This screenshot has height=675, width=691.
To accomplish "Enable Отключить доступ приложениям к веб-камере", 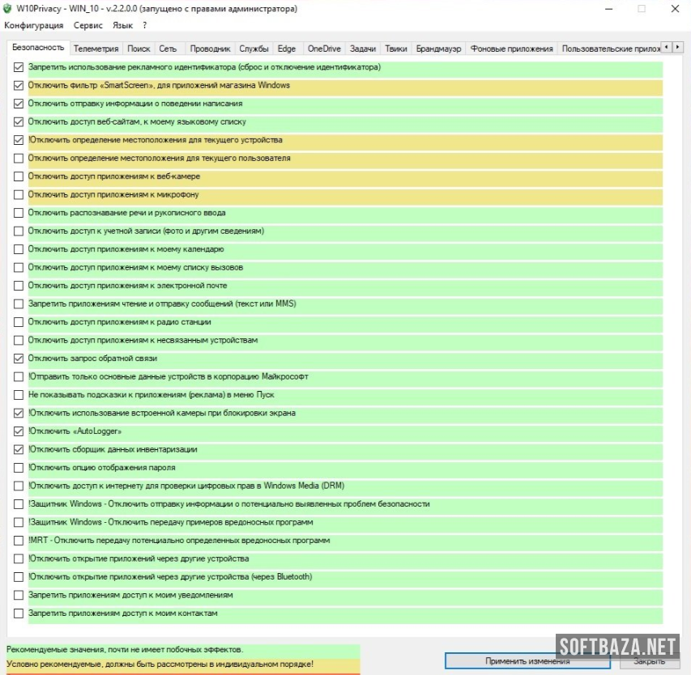I will tap(19, 176).
